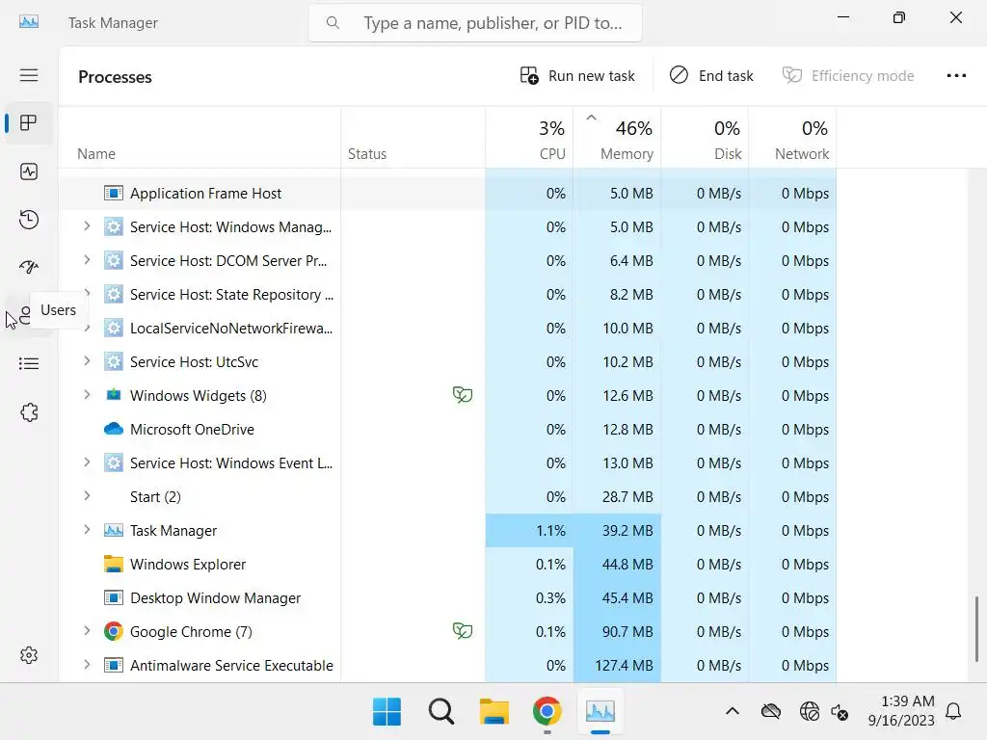The image size is (987, 740).
Task: Sort processes by Disk column
Action: click(705, 139)
